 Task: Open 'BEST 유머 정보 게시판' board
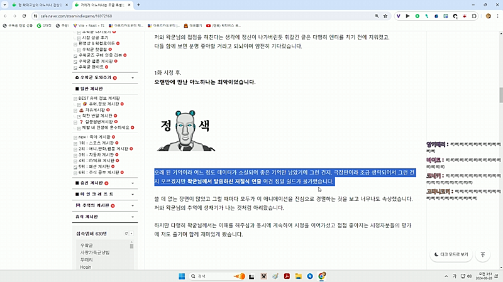coord(99,98)
